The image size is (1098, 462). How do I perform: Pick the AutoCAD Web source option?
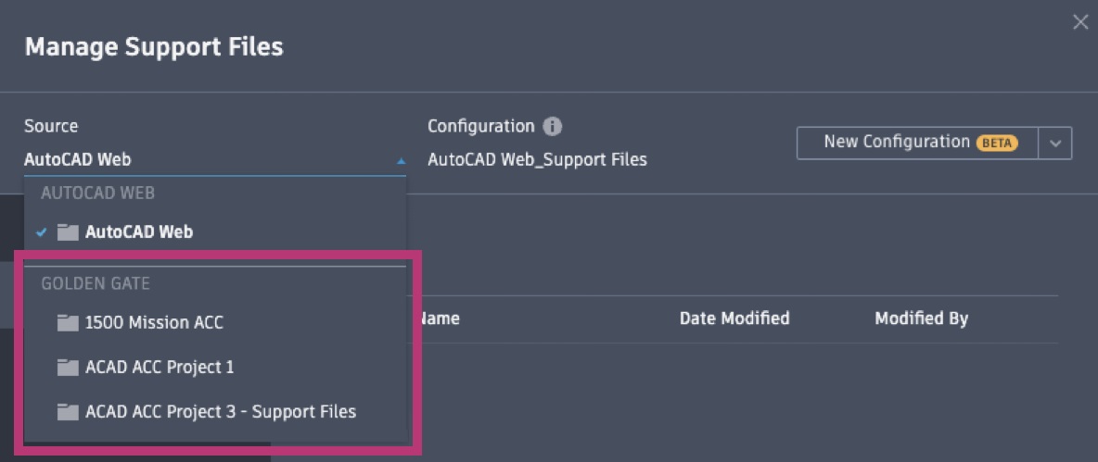click(x=139, y=231)
